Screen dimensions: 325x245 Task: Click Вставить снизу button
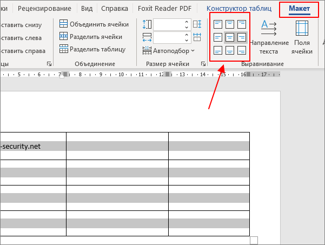tap(21, 25)
